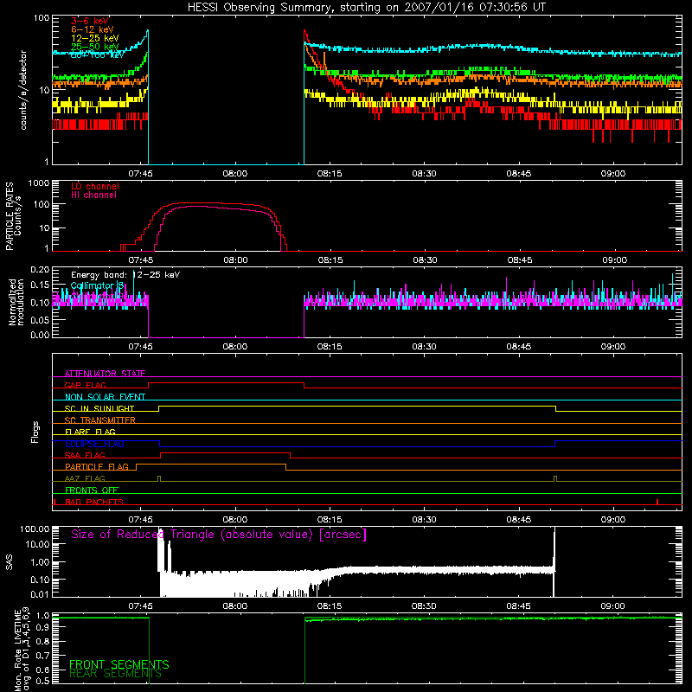Click '08:45' time label under Flags plot

pos(519,520)
